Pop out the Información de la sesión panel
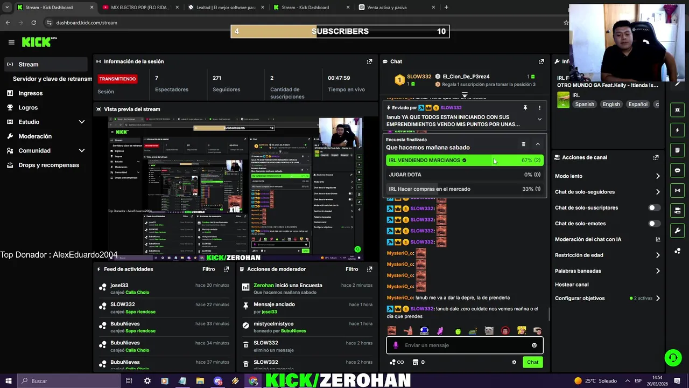689x388 pixels. point(369,61)
